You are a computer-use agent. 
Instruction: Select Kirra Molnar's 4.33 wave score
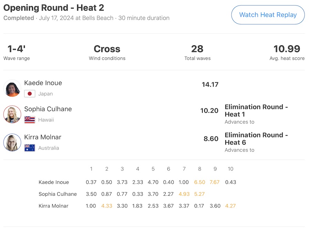107,206
